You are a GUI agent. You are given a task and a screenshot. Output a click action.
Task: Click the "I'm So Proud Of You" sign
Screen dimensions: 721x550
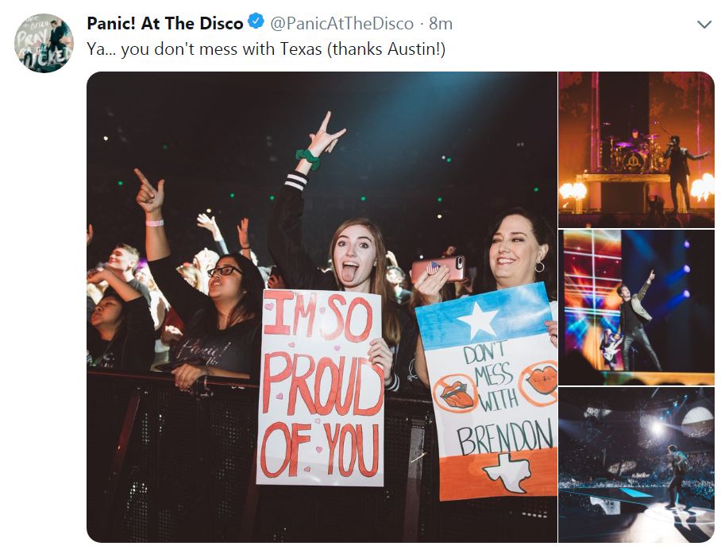click(x=320, y=388)
